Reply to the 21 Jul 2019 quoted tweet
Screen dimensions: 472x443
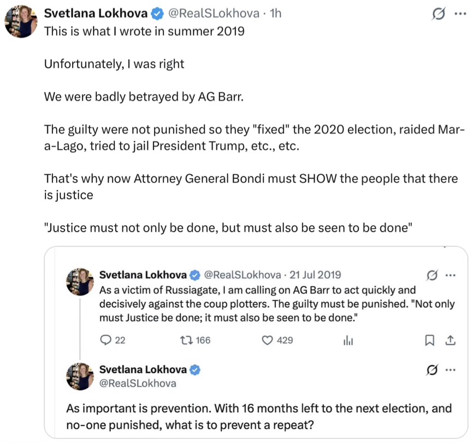106,340
